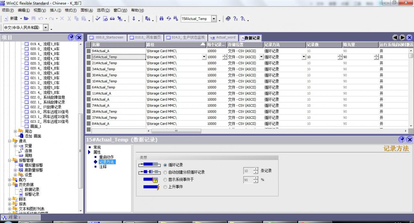Image resolution: width=414 pixels, height=223 pixels.
Task: Click the paste clipboard icon
Action: pos(84,19)
